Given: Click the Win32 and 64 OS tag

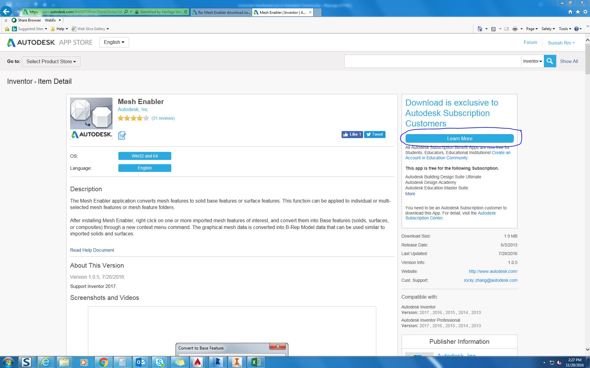Looking at the screenshot, I should click(x=145, y=156).
